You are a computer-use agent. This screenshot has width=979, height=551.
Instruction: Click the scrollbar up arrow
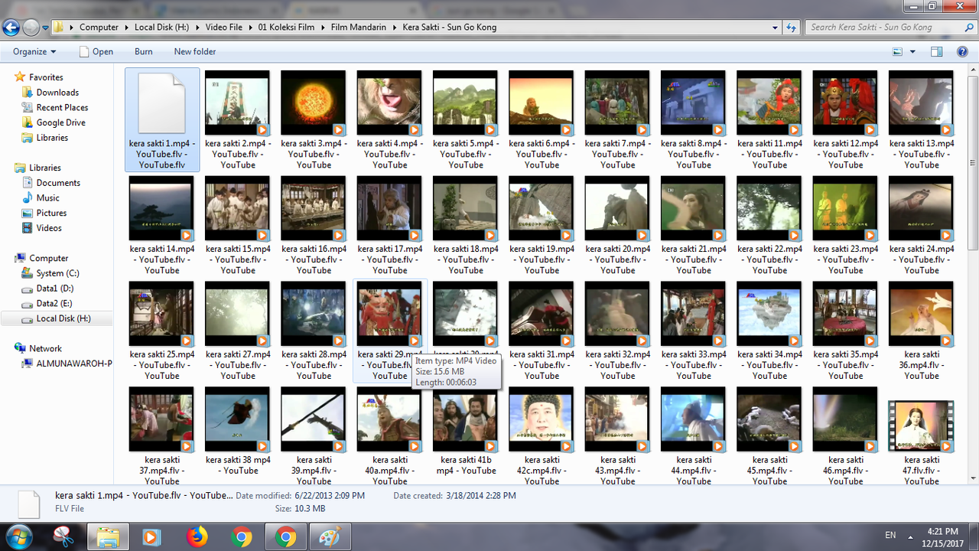pyautogui.click(x=973, y=70)
